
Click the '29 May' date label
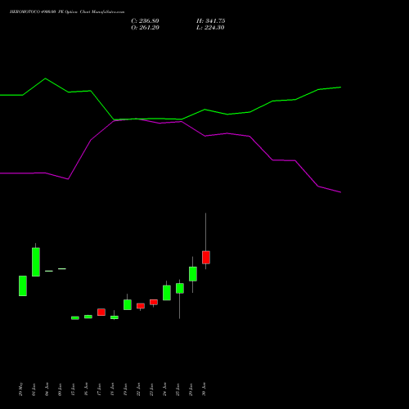tap(21, 389)
